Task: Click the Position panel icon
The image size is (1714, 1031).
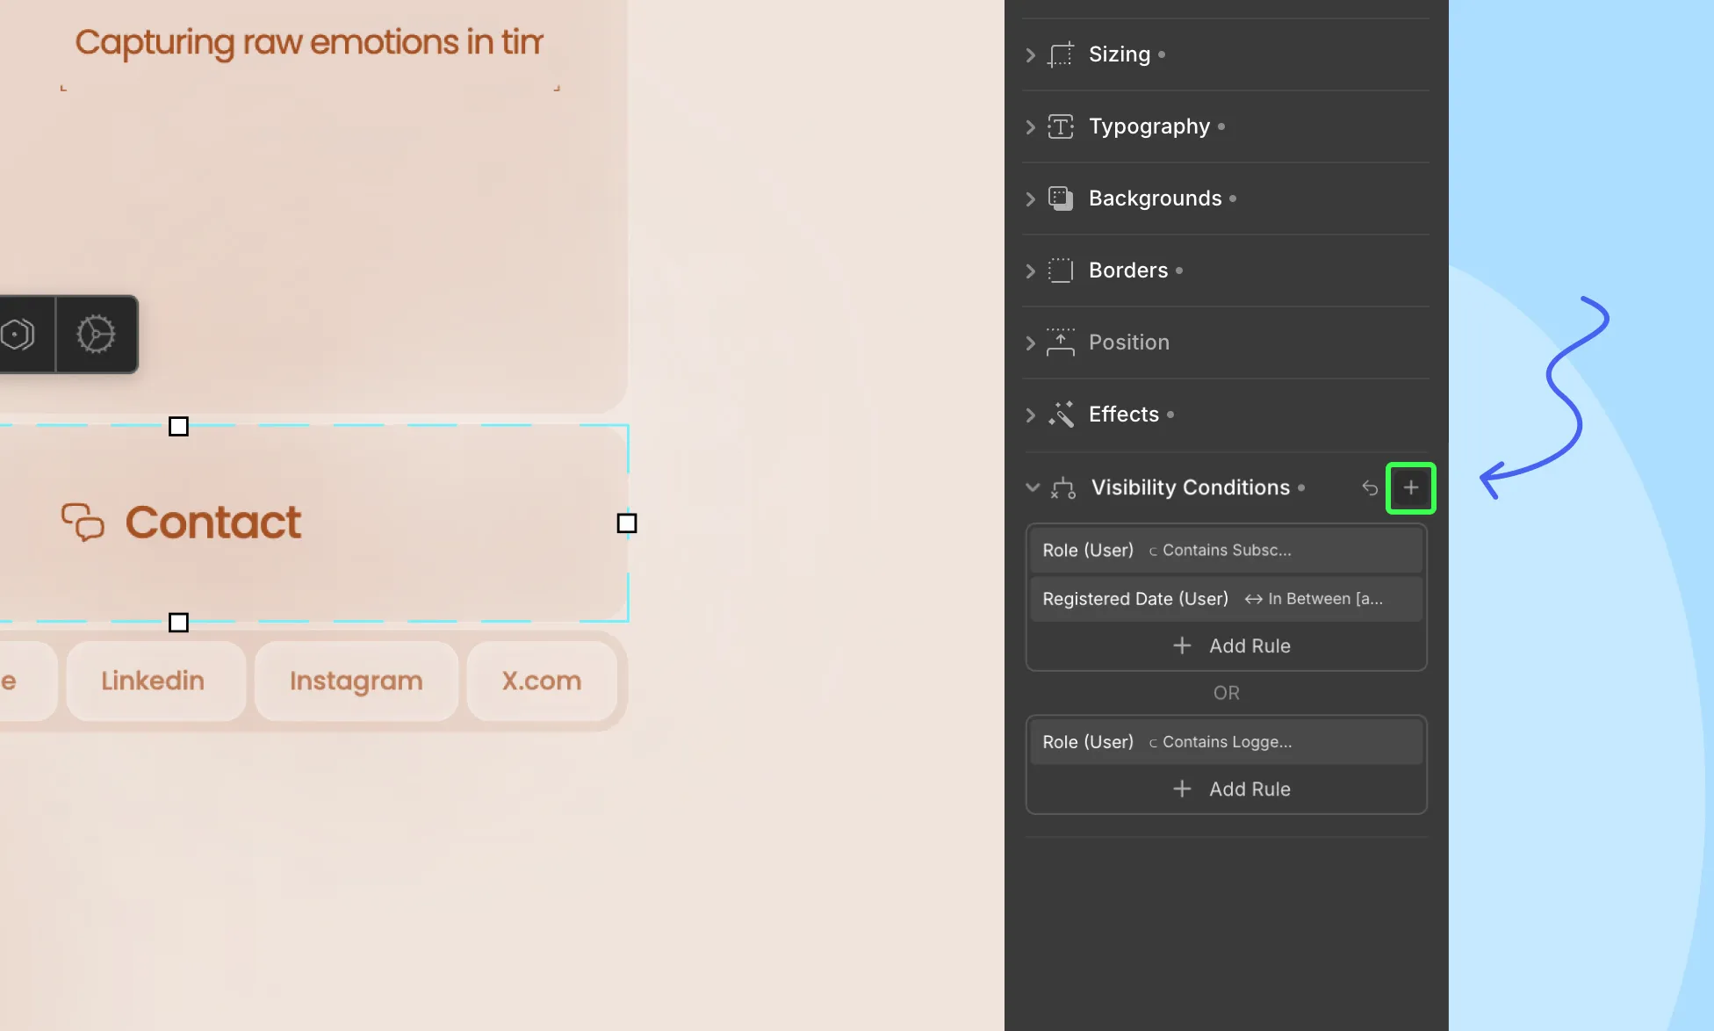Action: pyautogui.click(x=1061, y=342)
